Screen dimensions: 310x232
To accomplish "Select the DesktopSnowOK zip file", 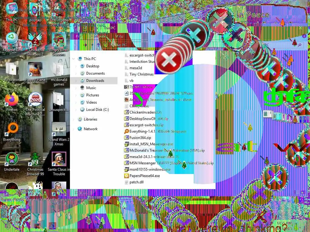I will (x=146, y=118).
